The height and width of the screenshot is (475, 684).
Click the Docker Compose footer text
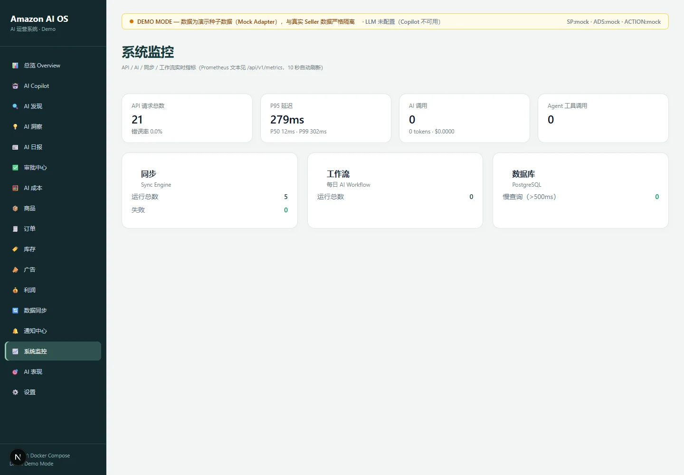coord(50,456)
